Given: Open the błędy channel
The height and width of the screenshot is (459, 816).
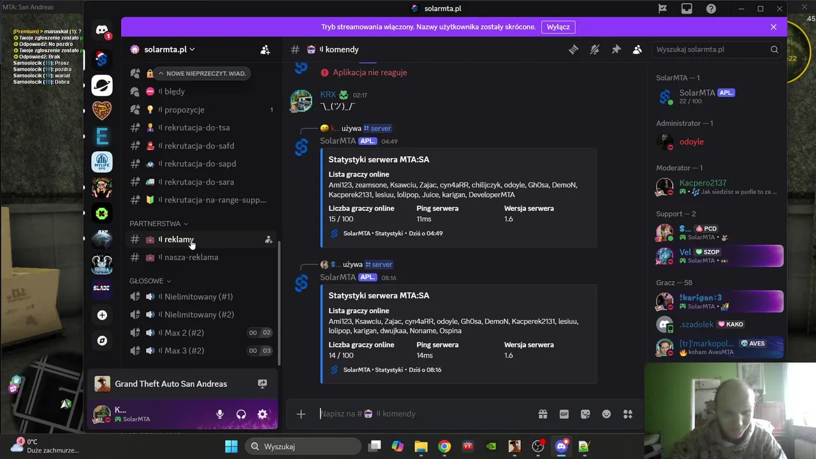Looking at the screenshot, I should [201, 92].
